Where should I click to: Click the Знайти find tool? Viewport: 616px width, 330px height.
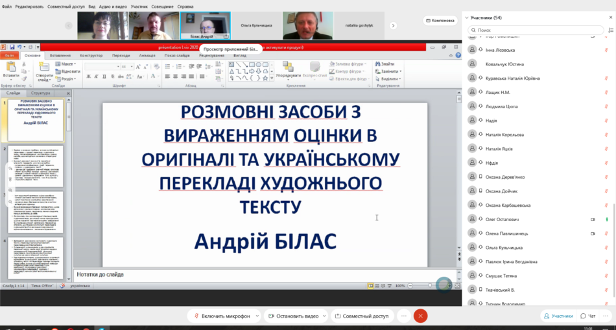click(385, 64)
